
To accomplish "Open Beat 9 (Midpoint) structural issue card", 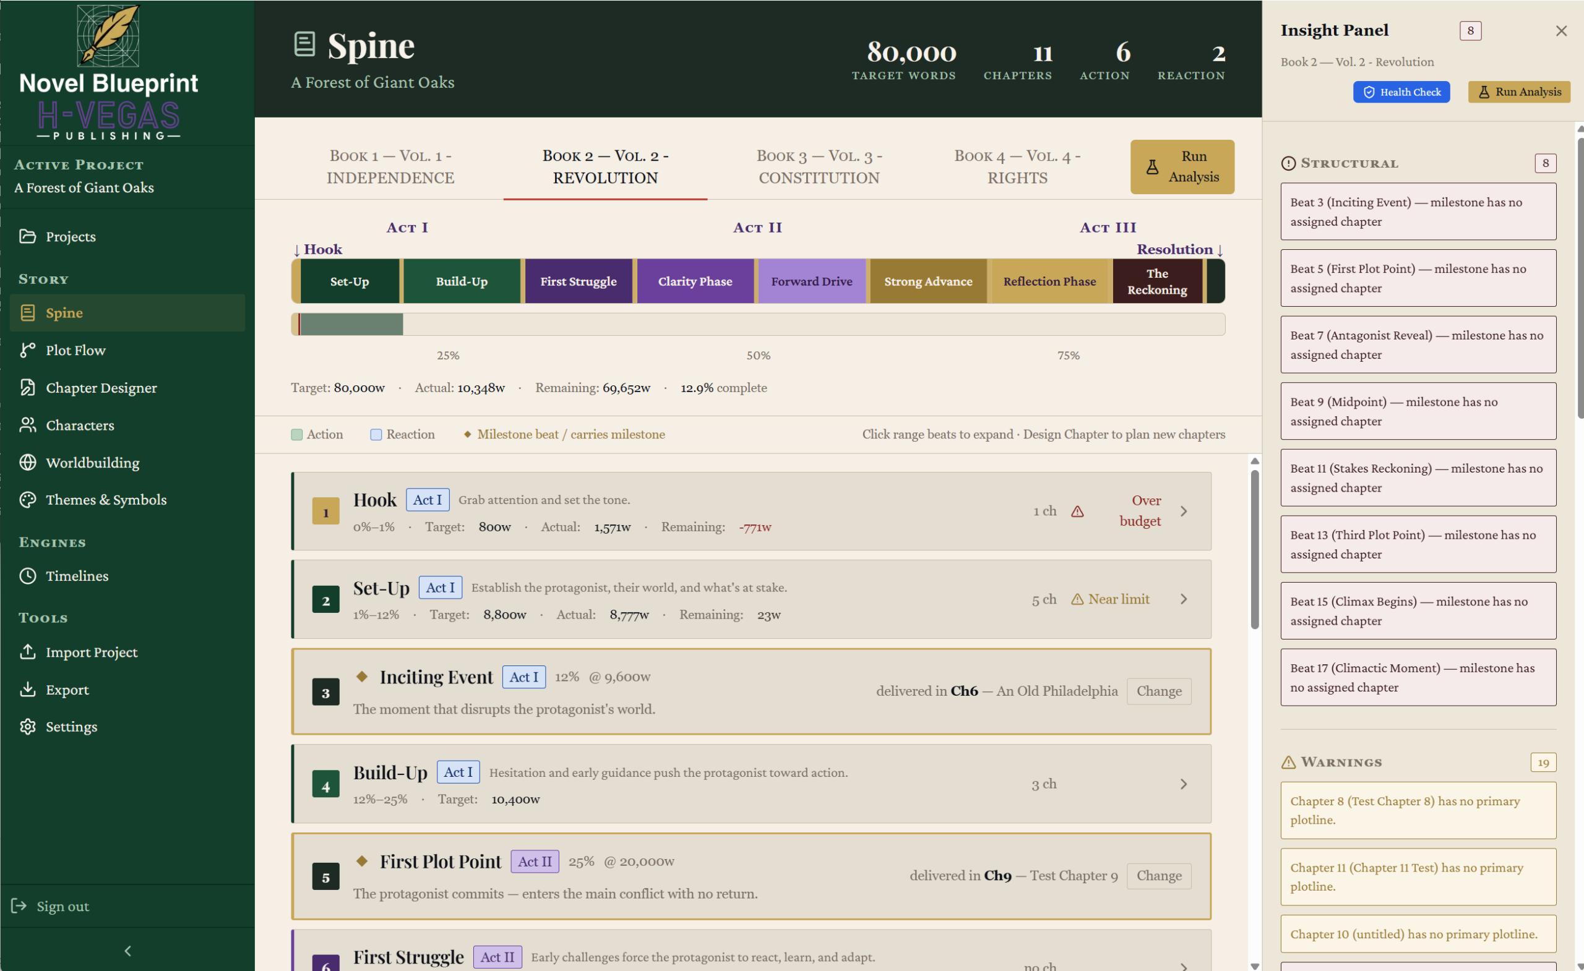I will click(1418, 411).
